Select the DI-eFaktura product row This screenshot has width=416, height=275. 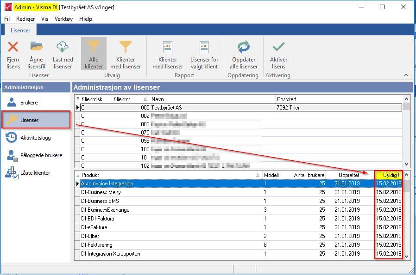click(x=241, y=227)
